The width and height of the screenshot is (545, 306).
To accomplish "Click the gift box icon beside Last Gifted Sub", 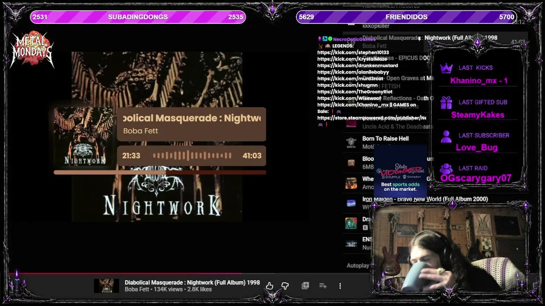I will (x=446, y=102).
